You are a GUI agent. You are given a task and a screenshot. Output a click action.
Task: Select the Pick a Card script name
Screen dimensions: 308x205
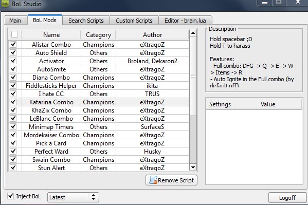[51, 143]
